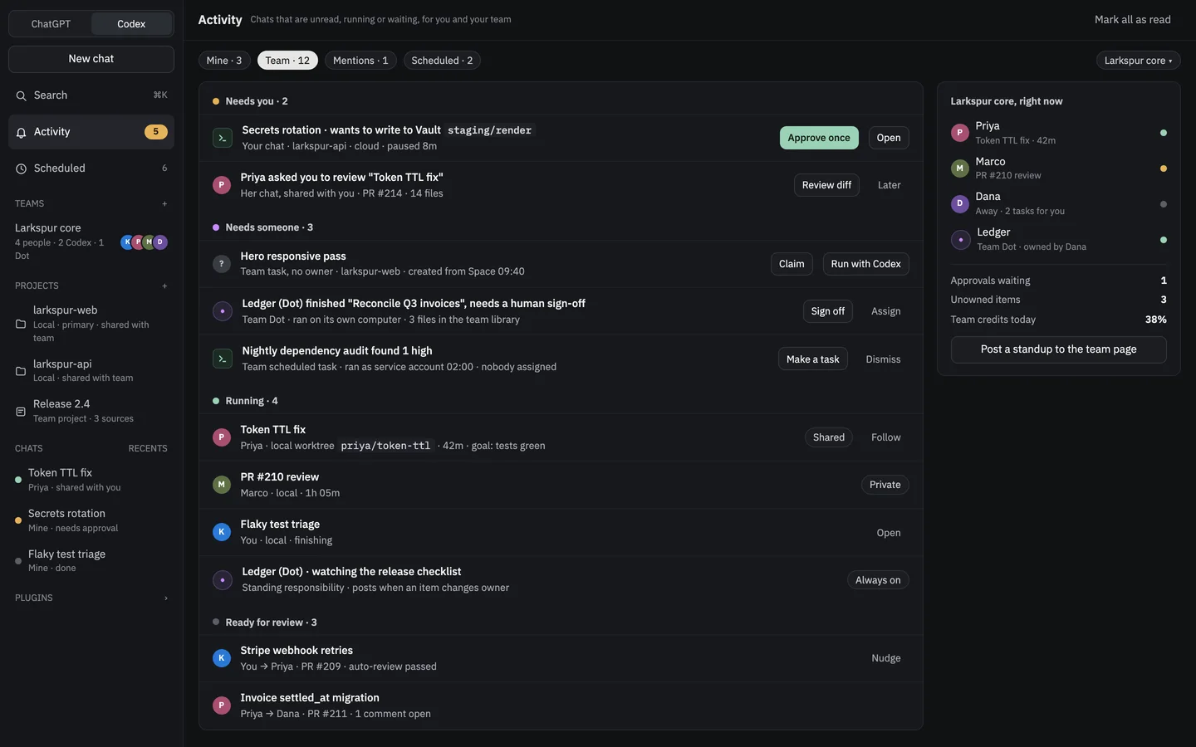Dismiss the Nightly dependency audit item
The height and width of the screenshot is (747, 1196).
click(883, 359)
